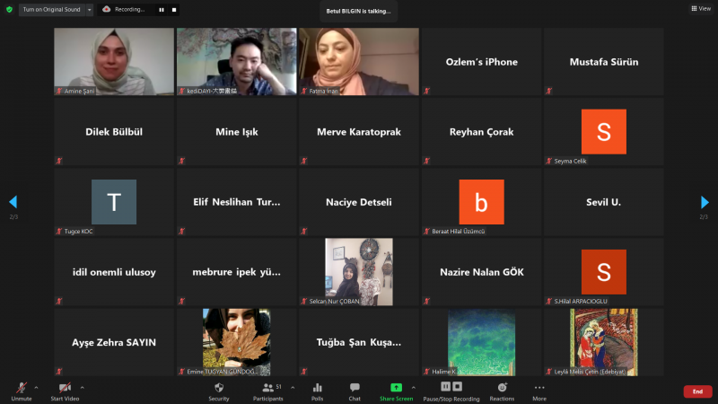Go to next participants page
The width and height of the screenshot is (718, 404).
[705, 202]
